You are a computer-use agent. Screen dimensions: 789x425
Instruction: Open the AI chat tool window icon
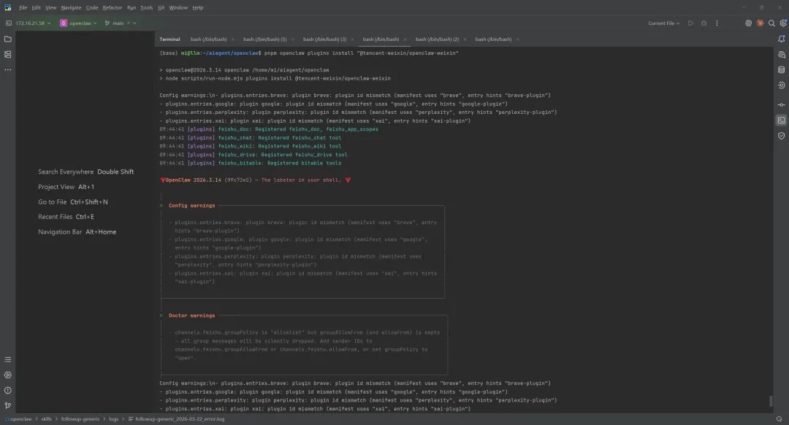781,54
